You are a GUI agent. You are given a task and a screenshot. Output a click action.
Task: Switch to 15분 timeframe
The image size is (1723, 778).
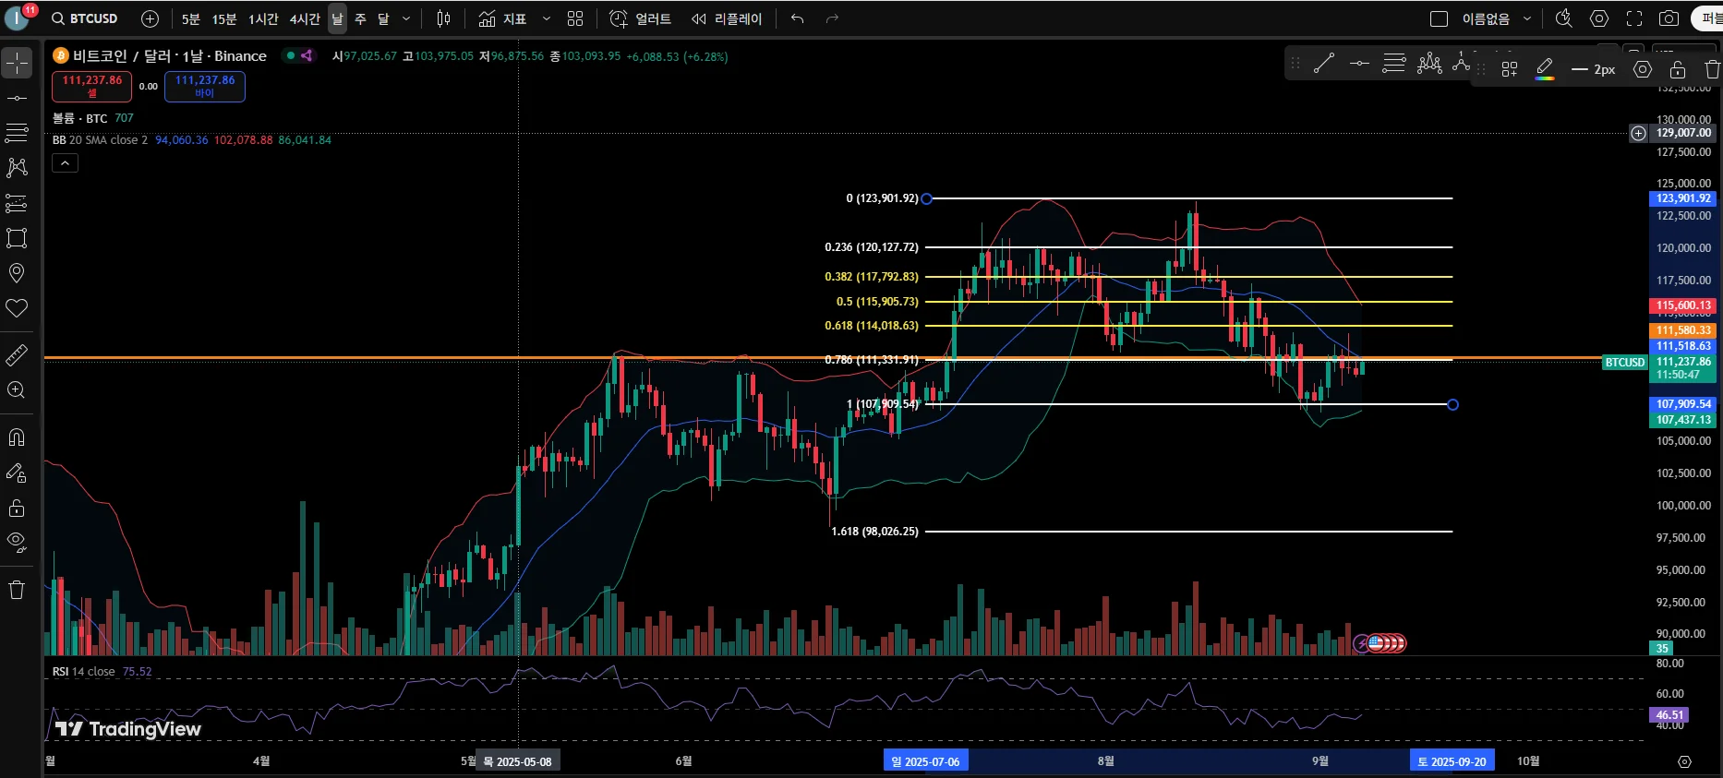[224, 18]
